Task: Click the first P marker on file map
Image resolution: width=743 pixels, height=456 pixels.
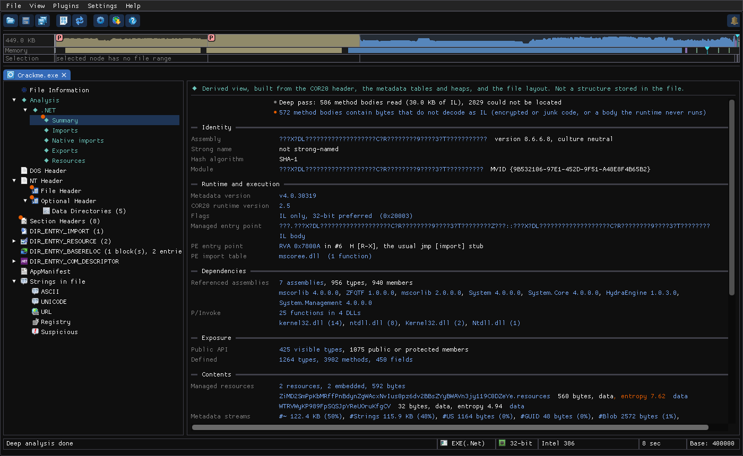Action: pos(59,38)
